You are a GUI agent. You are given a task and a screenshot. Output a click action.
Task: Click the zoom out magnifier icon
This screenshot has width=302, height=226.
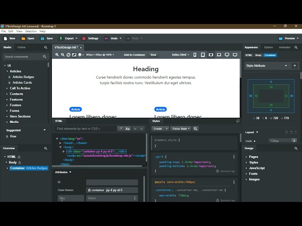point(63,55)
